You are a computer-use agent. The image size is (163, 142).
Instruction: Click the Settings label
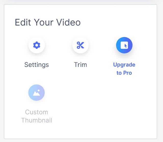pyautogui.click(x=37, y=65)
